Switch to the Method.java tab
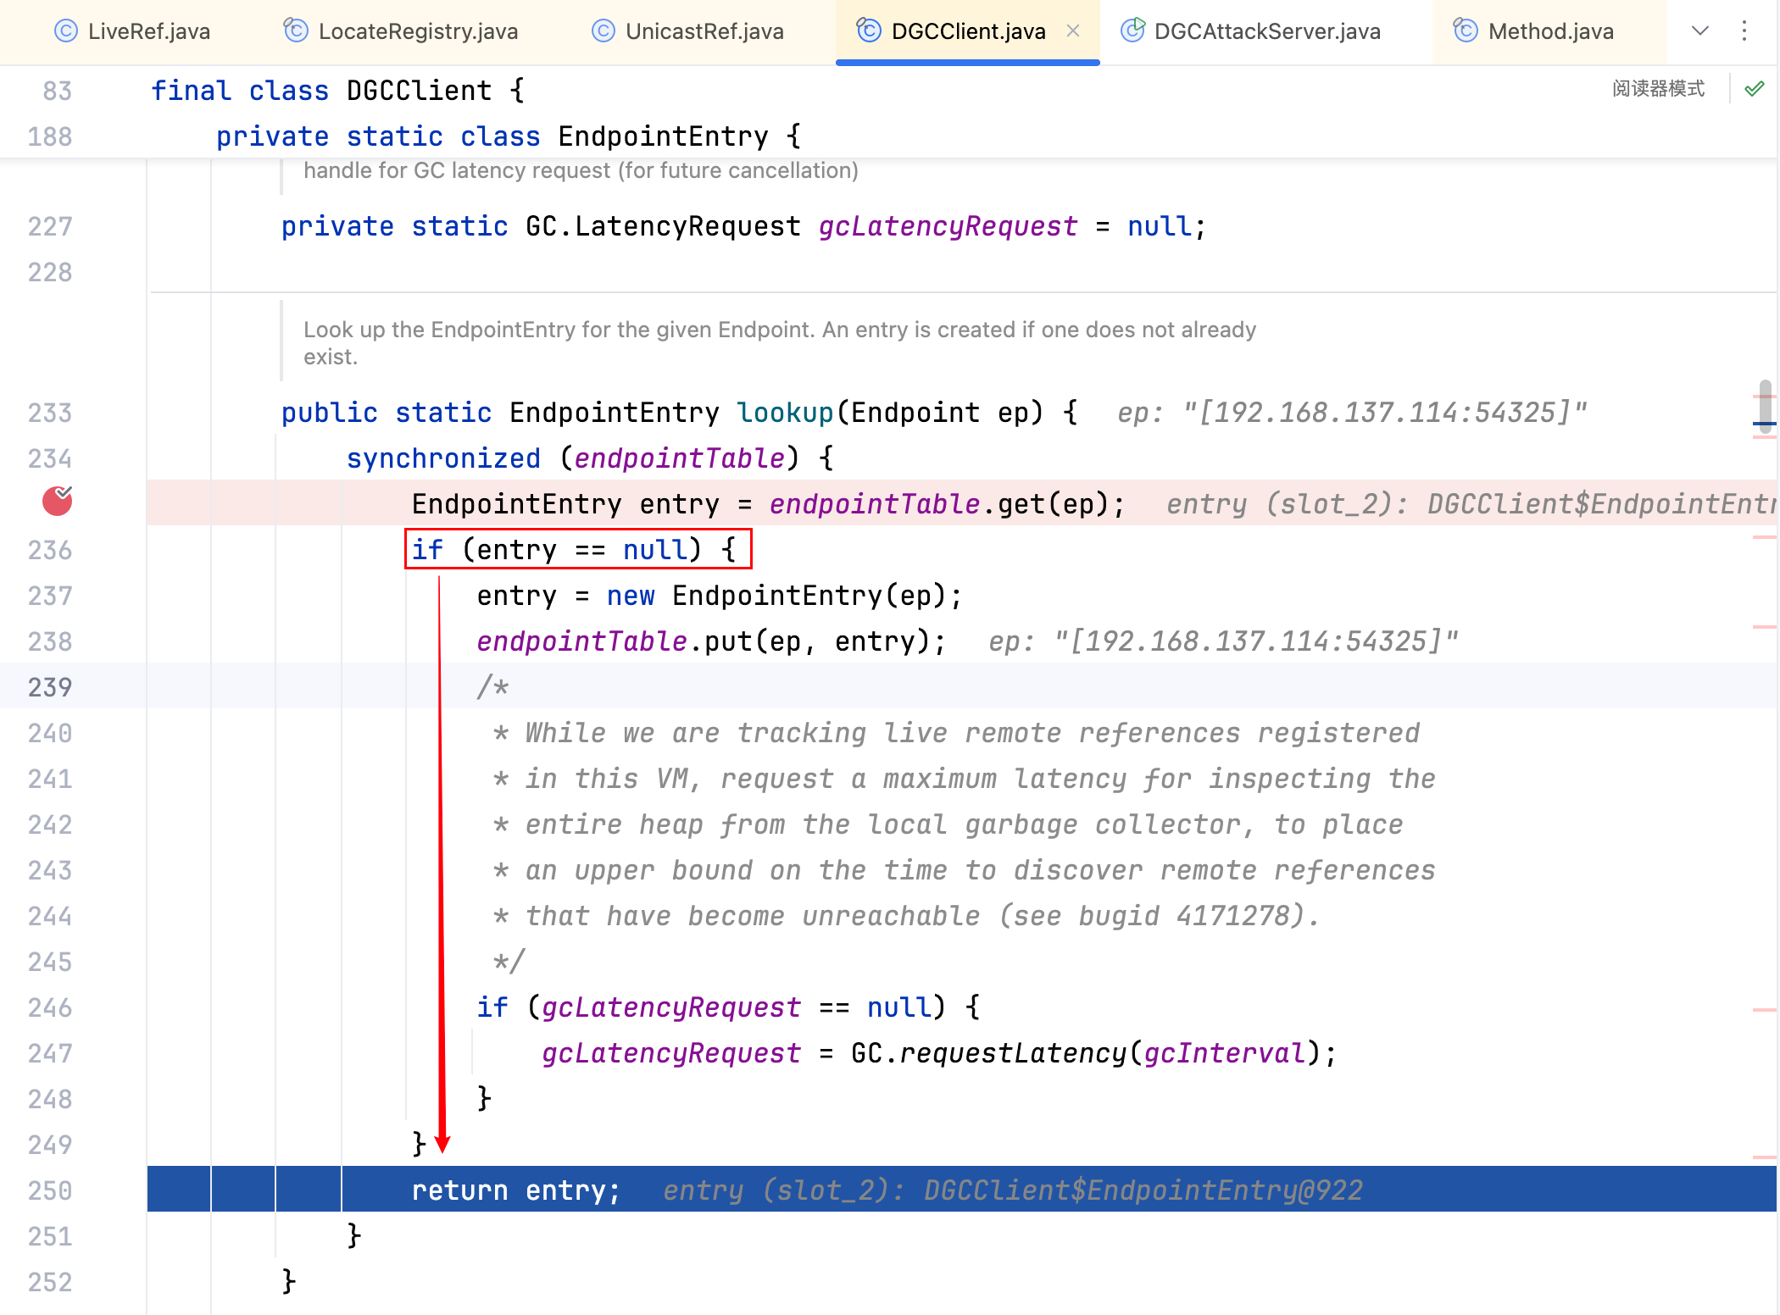The image size is (1780, 1315). pos(1549,31)
